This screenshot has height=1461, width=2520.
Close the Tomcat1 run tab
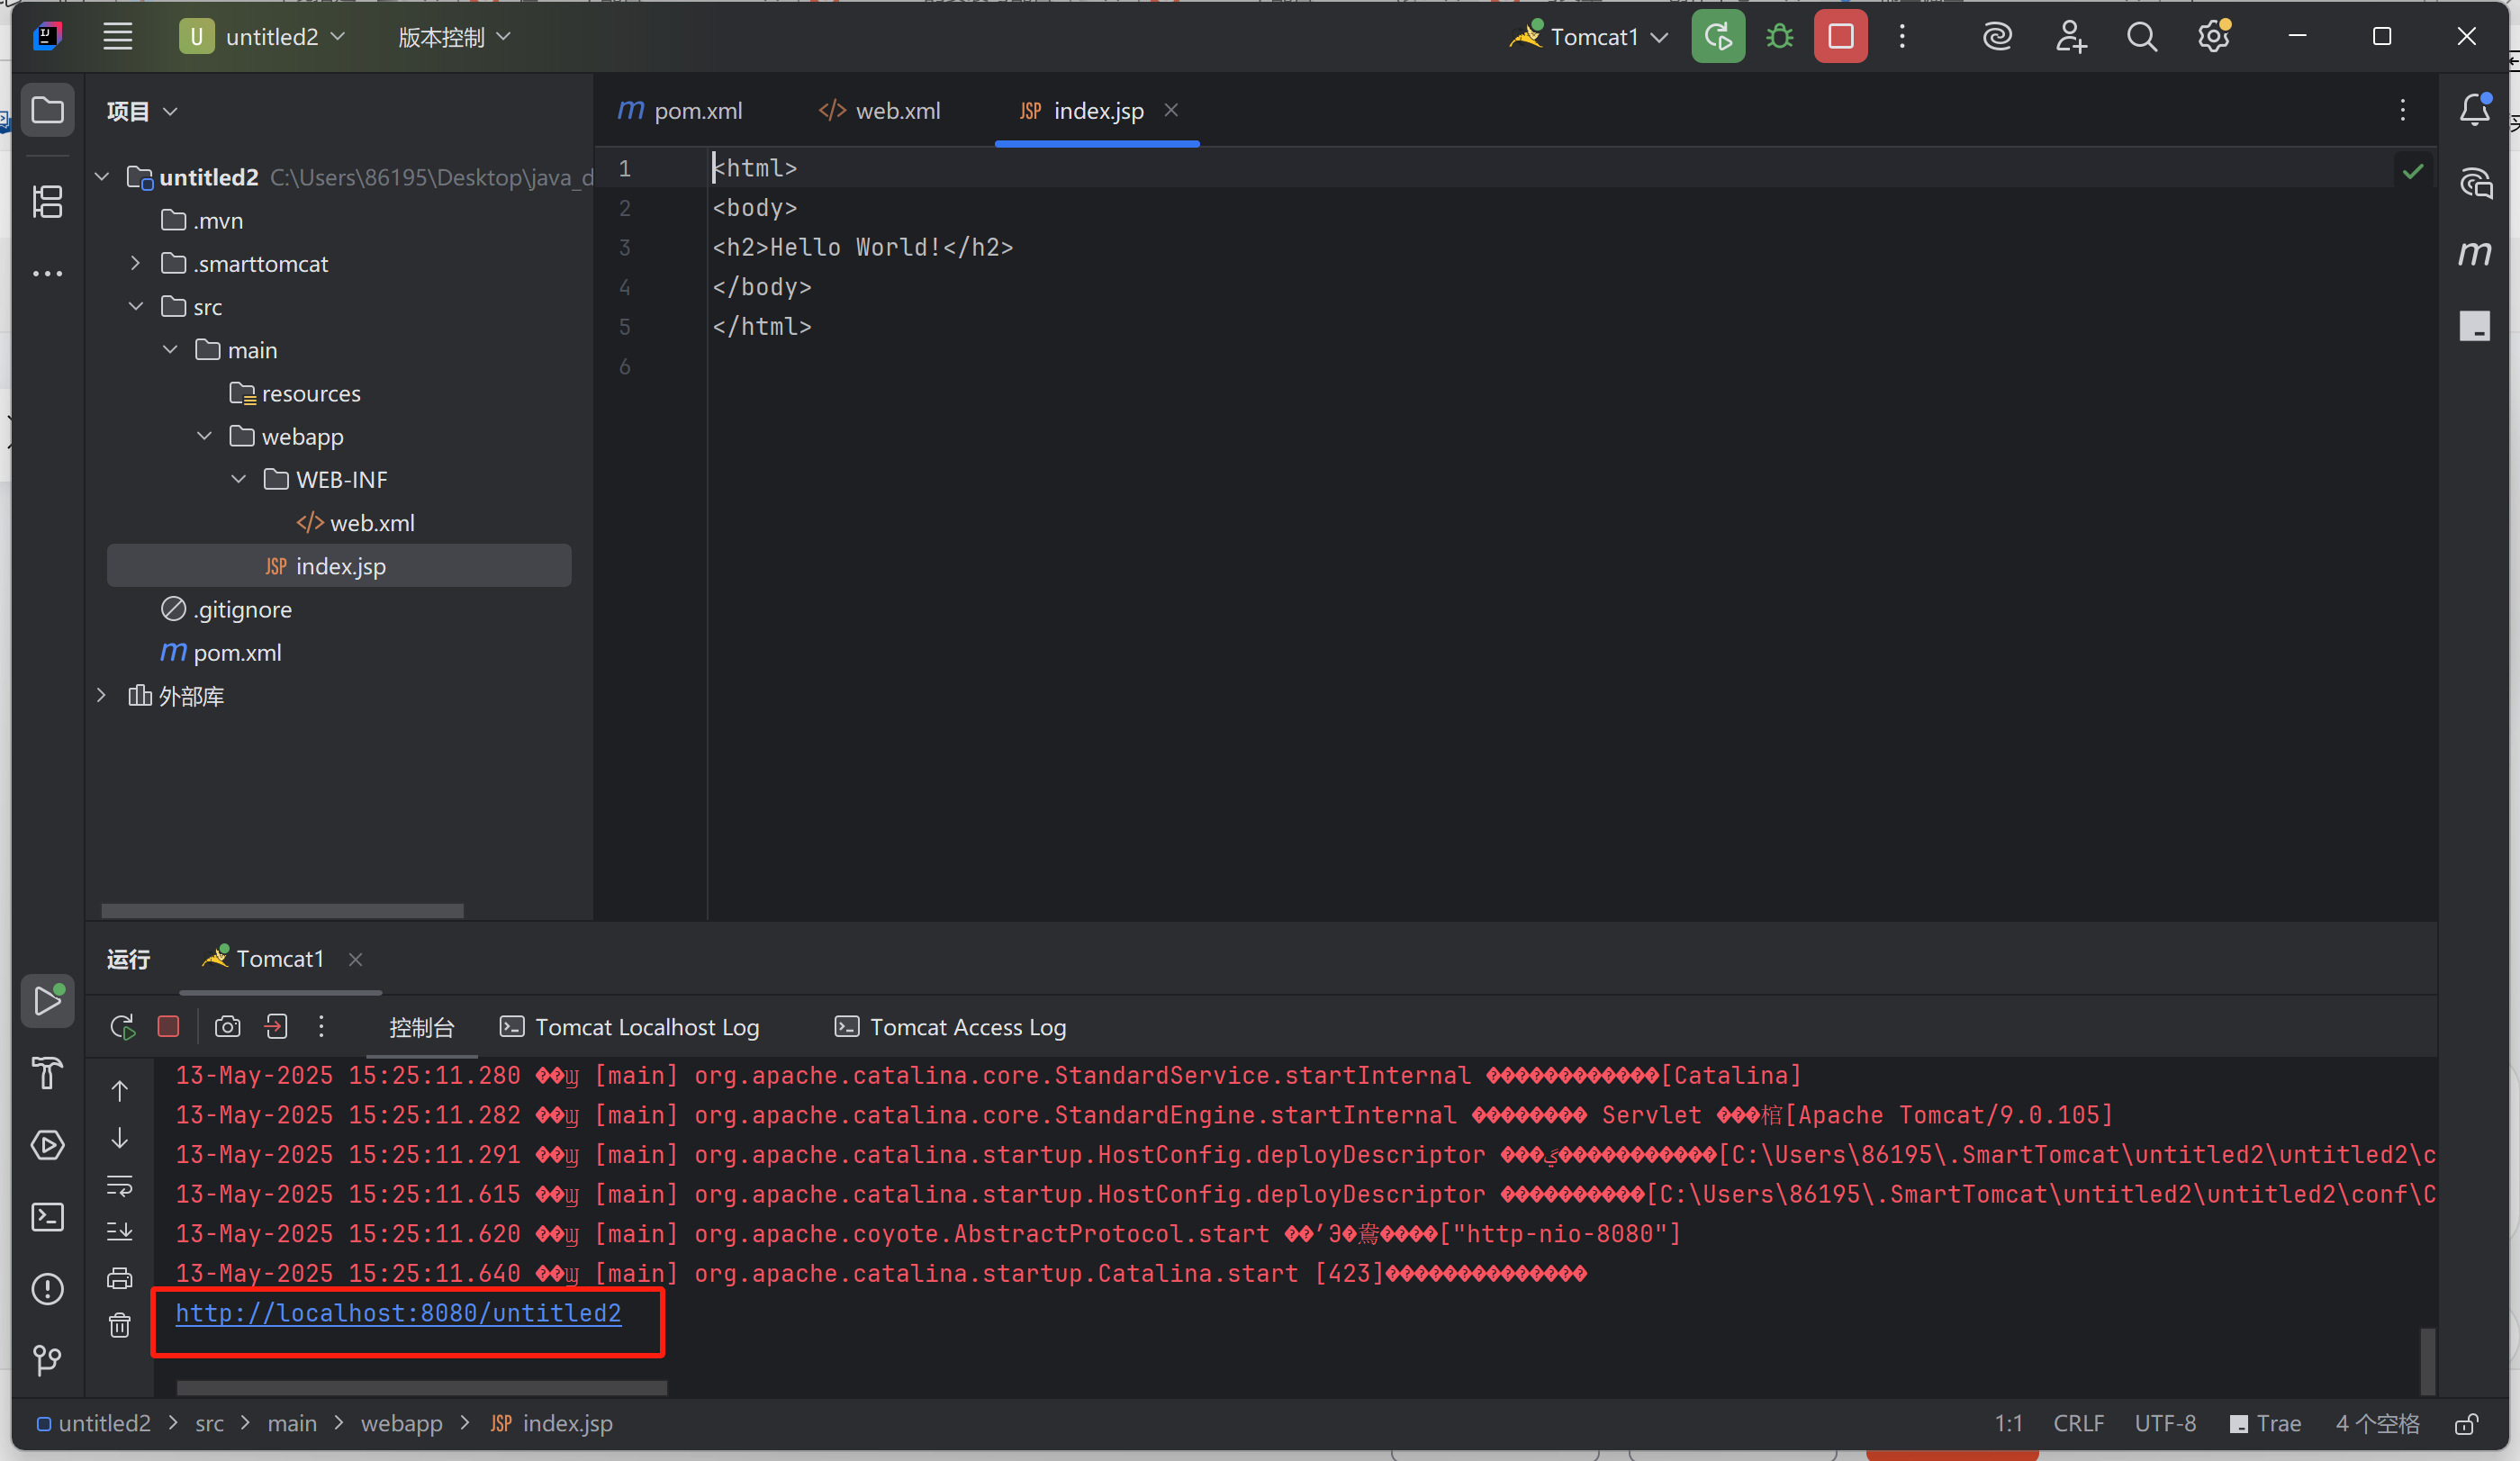355,959
